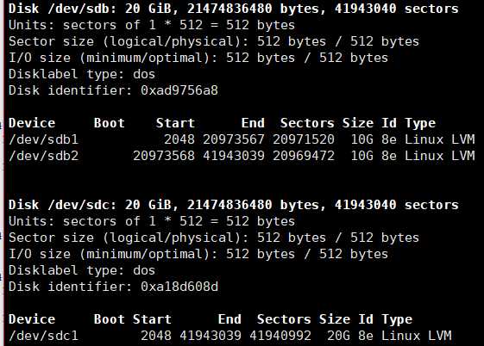Image resolution: width=484 pixels, height=346 pixels.
Task: Click Linux LVM type for sdc1
Action: click(417, 336)
